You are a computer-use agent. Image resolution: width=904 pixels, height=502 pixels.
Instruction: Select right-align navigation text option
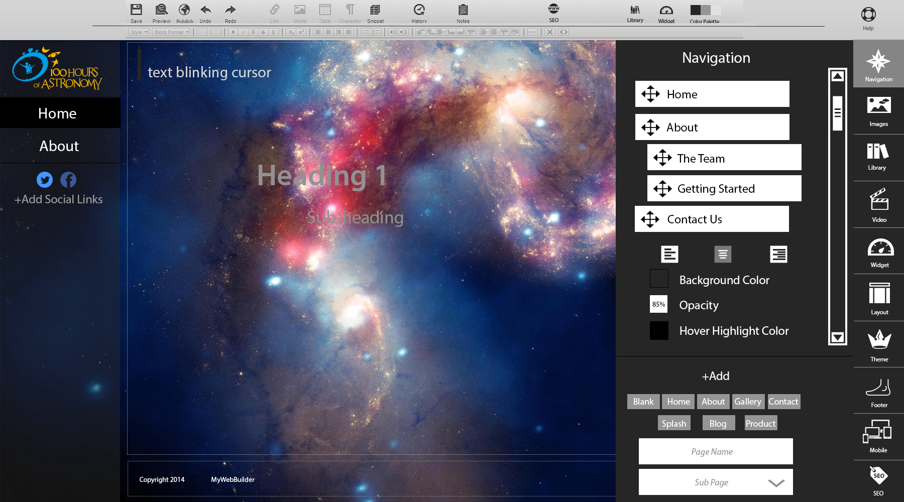pyautogui.click(x=778, y=254)
